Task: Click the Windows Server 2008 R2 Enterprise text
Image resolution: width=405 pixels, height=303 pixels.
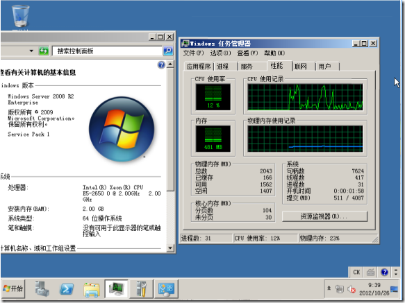Action: (x=41, y=99)
